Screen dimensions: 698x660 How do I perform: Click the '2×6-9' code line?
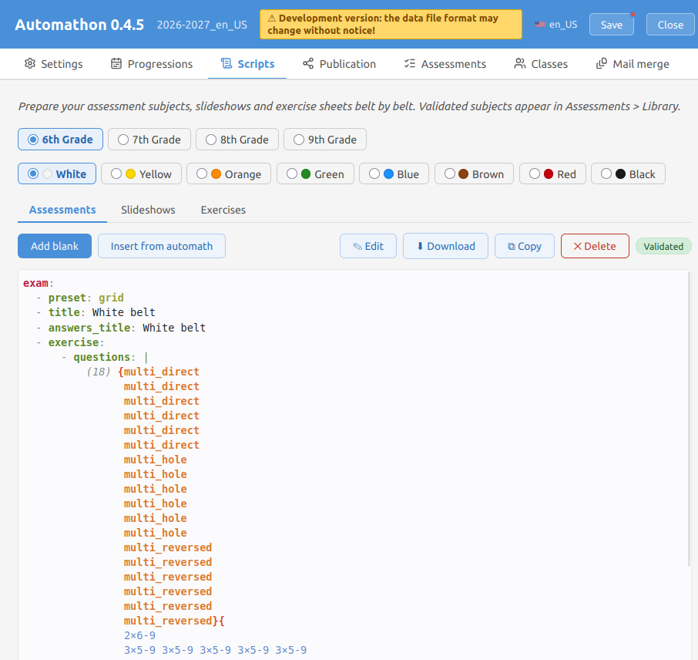coord(139,635)
